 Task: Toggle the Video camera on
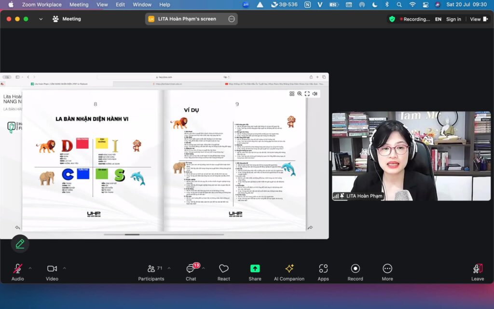pos(52,269)
